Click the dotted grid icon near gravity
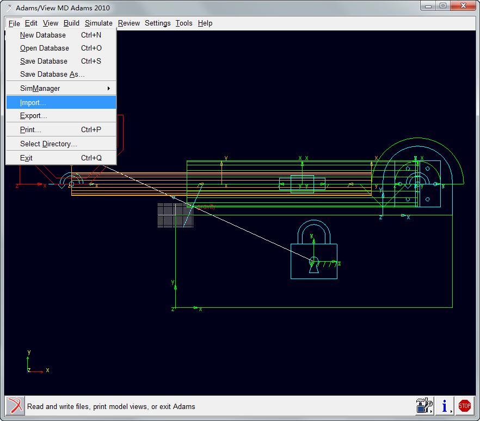Screen dimensions: 480x421 click(168, 214)
